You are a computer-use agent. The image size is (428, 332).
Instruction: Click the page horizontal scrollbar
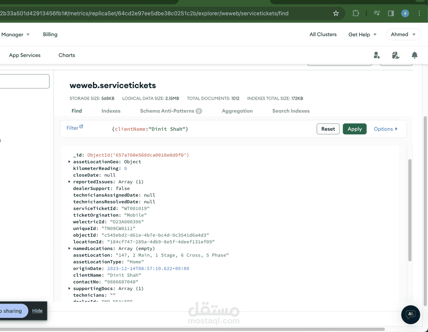click(192, 329)
